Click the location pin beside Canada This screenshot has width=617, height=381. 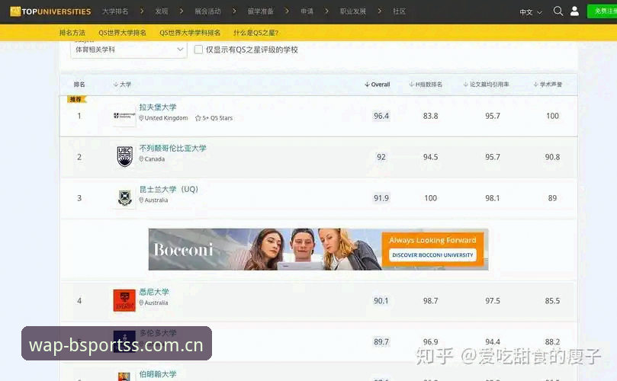141,158
